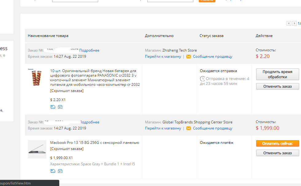
Task: Click Zhisheng Tech Store name
Action: (x=179, y=50)
